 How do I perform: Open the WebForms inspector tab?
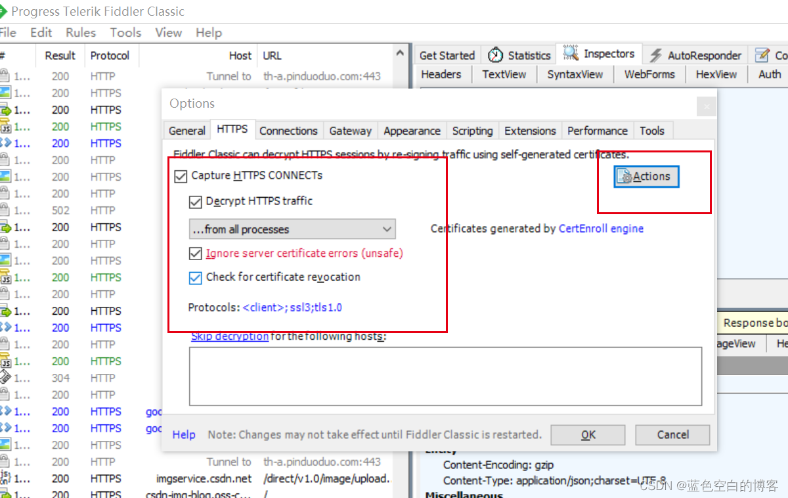click(649, 74)
